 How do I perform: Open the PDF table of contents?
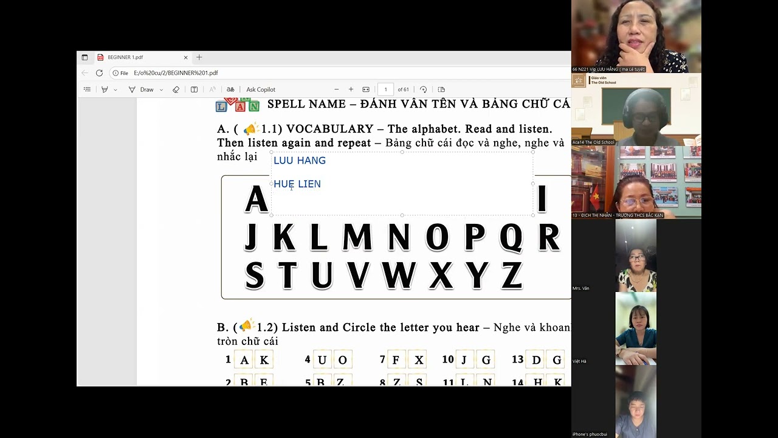coord(87,89)
